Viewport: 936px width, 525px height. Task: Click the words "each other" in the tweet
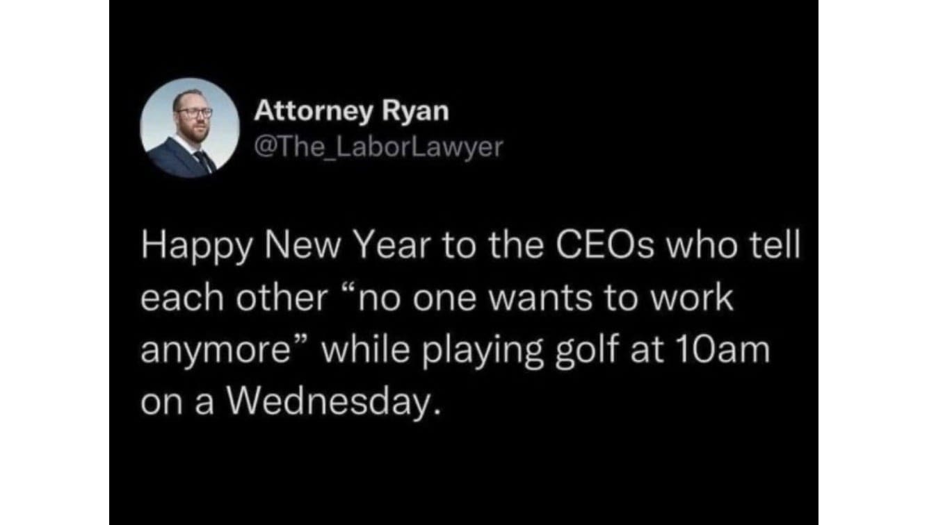[x=234, y=299]
